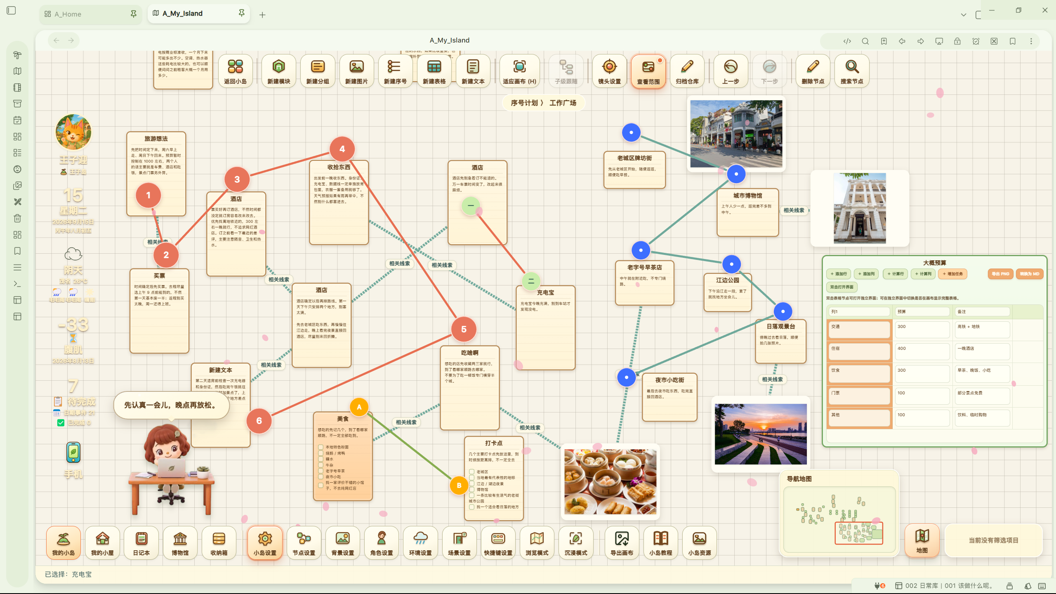Screen dimensions: 1056x594
Task: Fit the canvas using 适应画布 (H)
Action: (x=519, y=71)
